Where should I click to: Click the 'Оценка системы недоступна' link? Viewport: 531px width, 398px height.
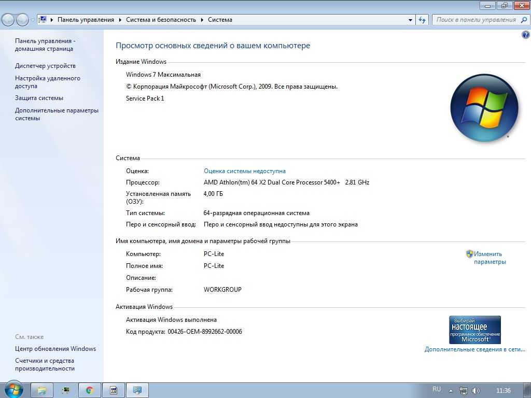pyautogui.click(x=244, y=171)
